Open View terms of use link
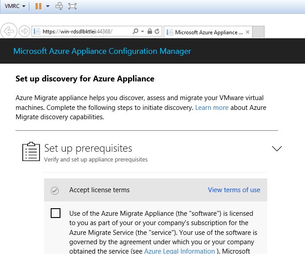The height and width of the screenshot is (254, 305). tap(234, 190)
